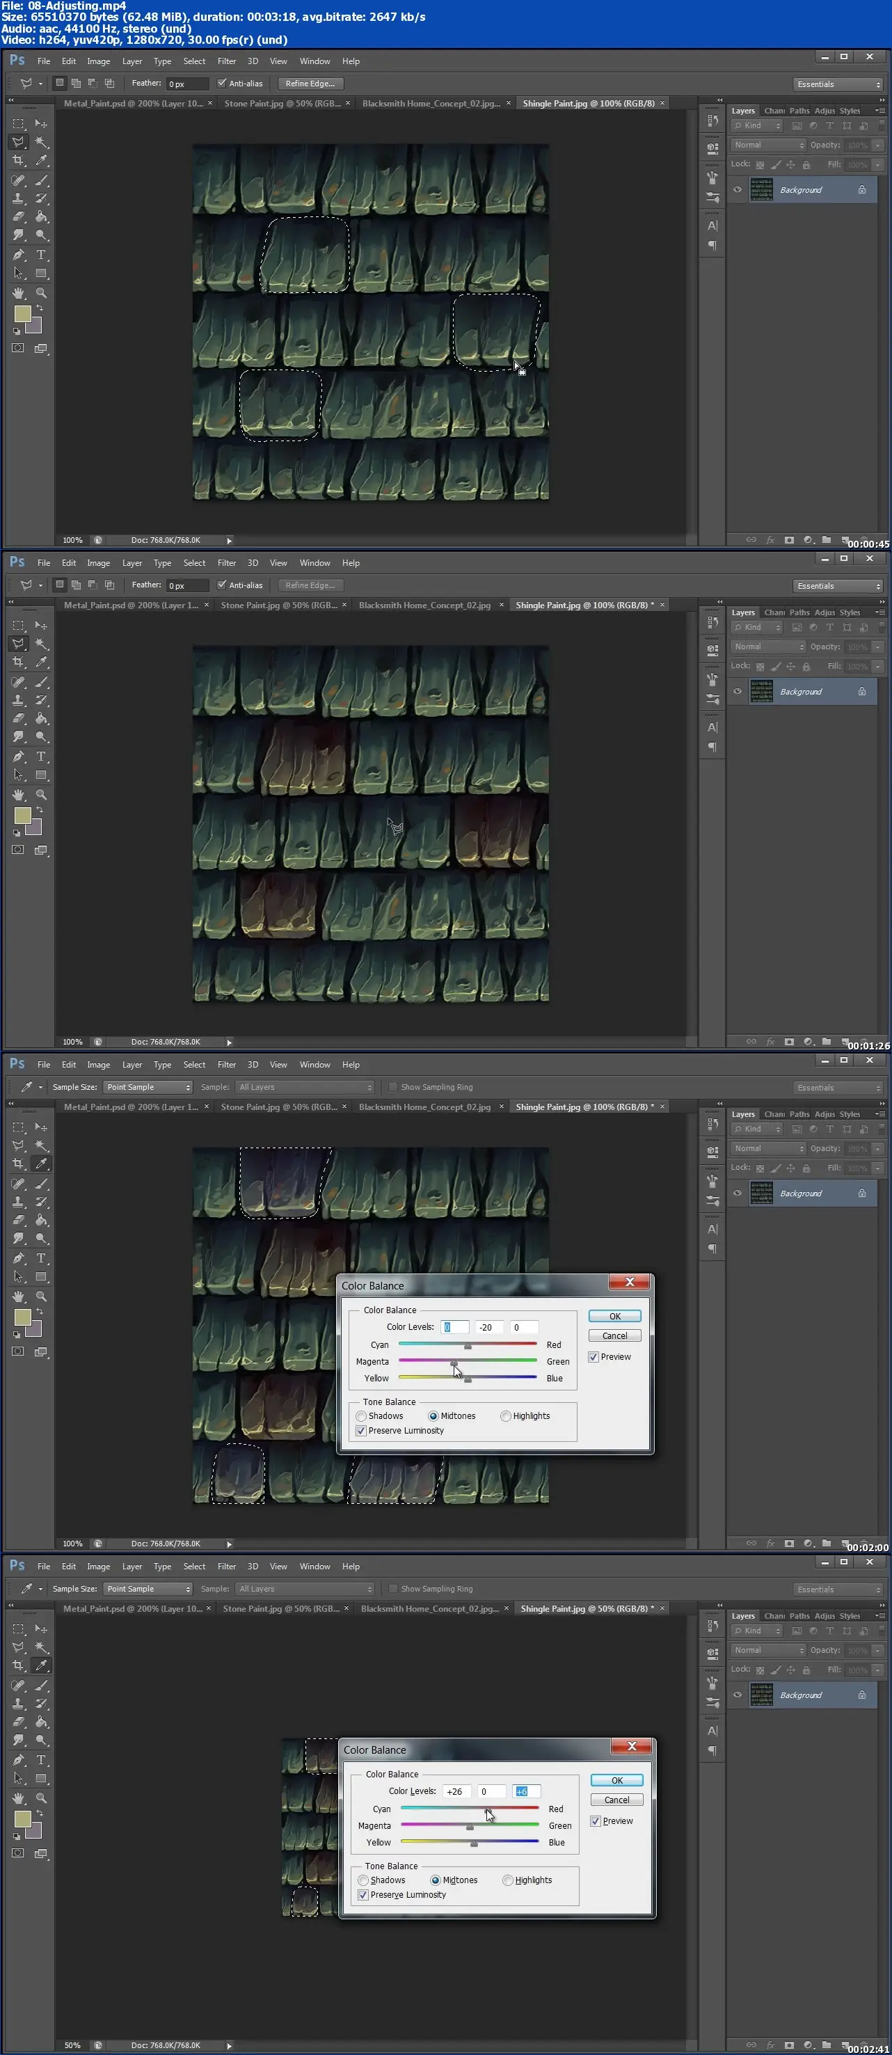Open Opacity dropdown arrow in 00:01:26 frame
The width and height of the screenshot is (892, 2055).
click(879, 647)
